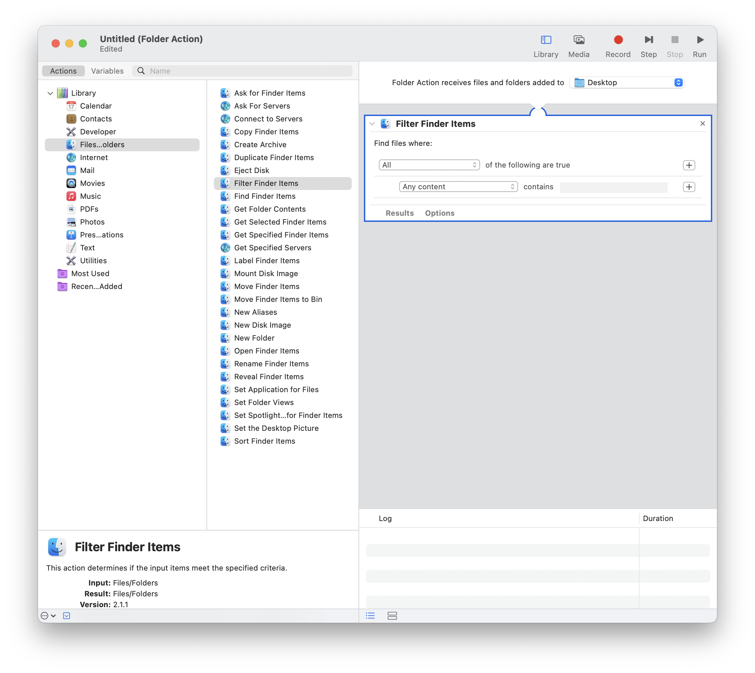
Task: Open the action menu in bottom bar
Action: 48,615
